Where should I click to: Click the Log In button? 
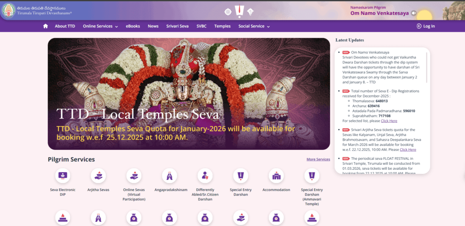coord(425,26)
